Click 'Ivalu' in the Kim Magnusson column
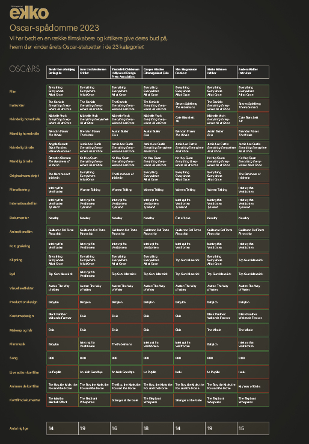Image resolution: width=309 pixels, height=444 pixels. 189,372
